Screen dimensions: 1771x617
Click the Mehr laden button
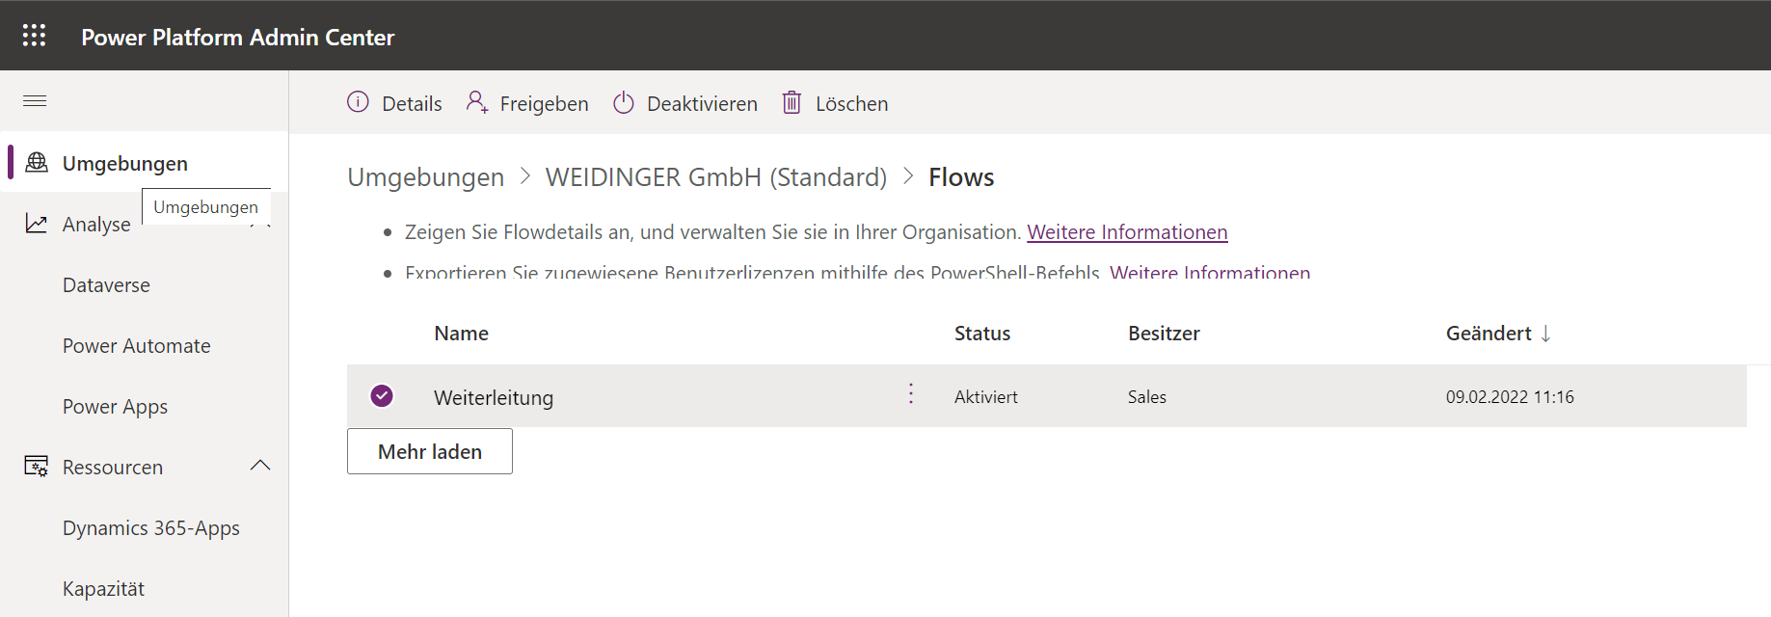click(430, 451)
